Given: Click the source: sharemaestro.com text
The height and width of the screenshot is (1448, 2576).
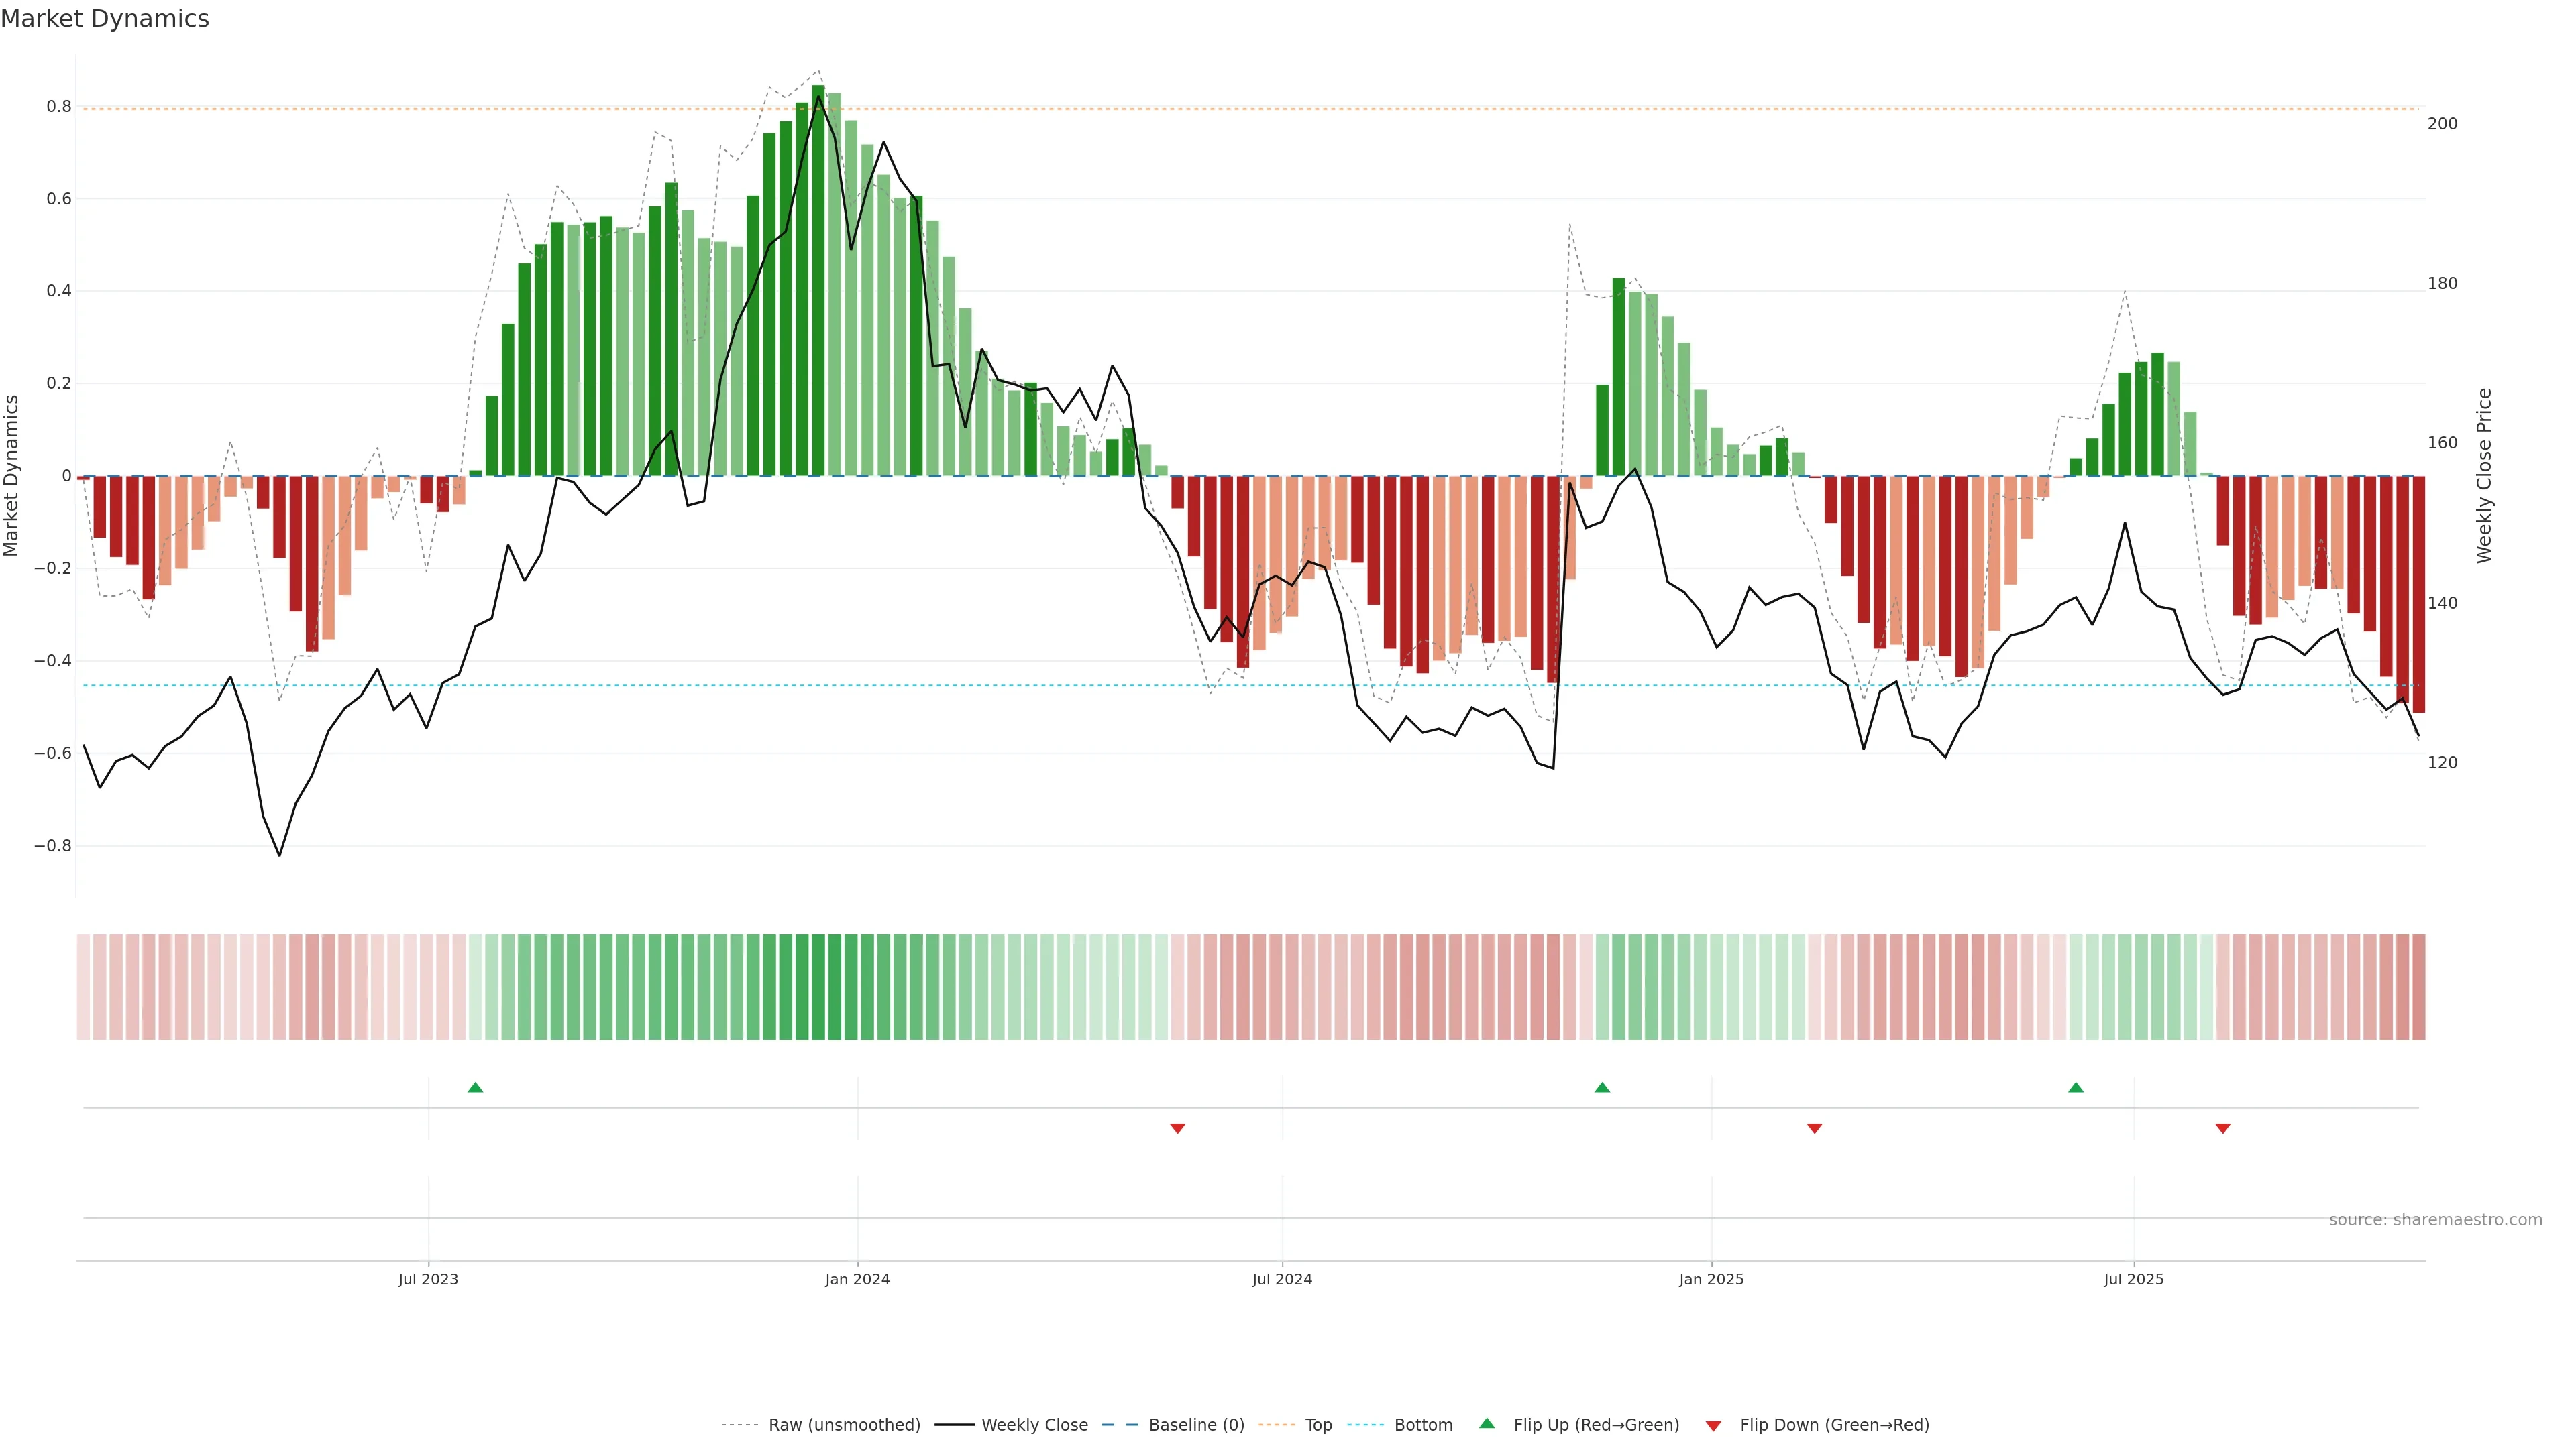Looking at the screenshot, I should coord(2435,1219).
